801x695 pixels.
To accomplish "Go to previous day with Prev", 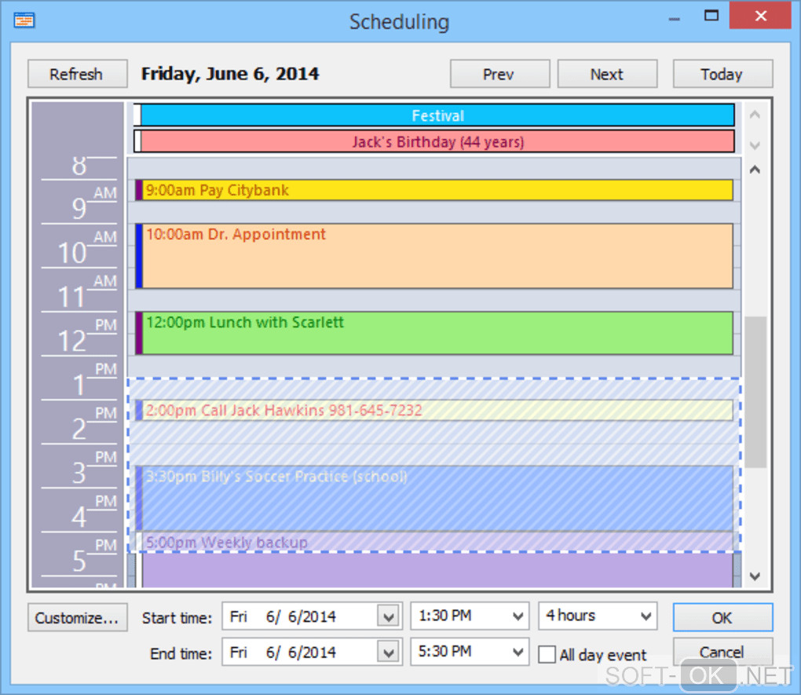I will 499,74.
